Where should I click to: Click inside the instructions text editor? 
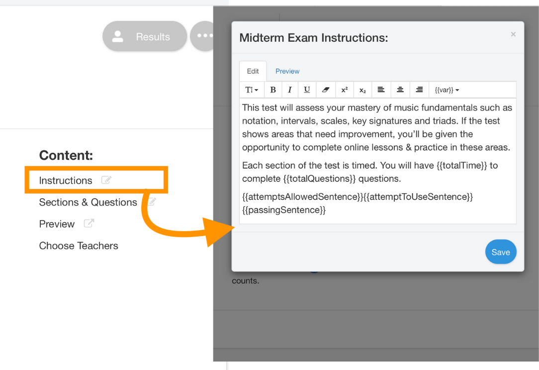click(x=378, y=161)
